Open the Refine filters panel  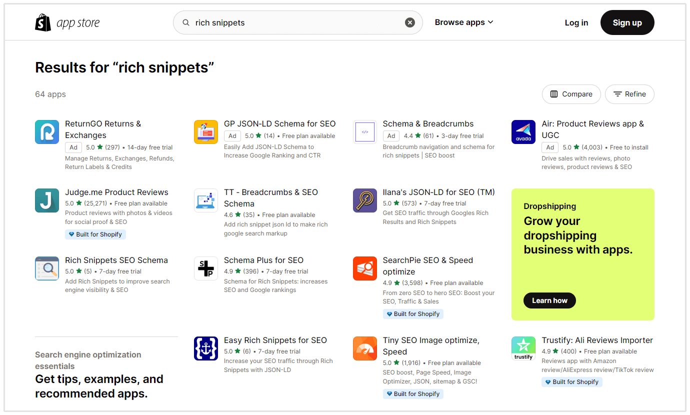coord(629,94)
